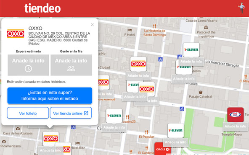
Task: Open the user avatar icon in header
Action: pyautogui.click(x=241, y=8)
